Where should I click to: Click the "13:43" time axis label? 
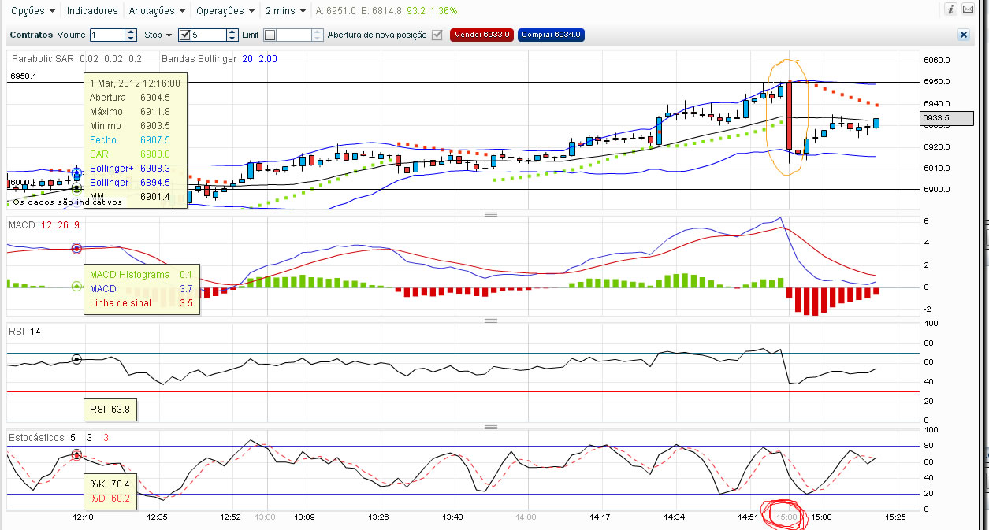click(452, 517)
